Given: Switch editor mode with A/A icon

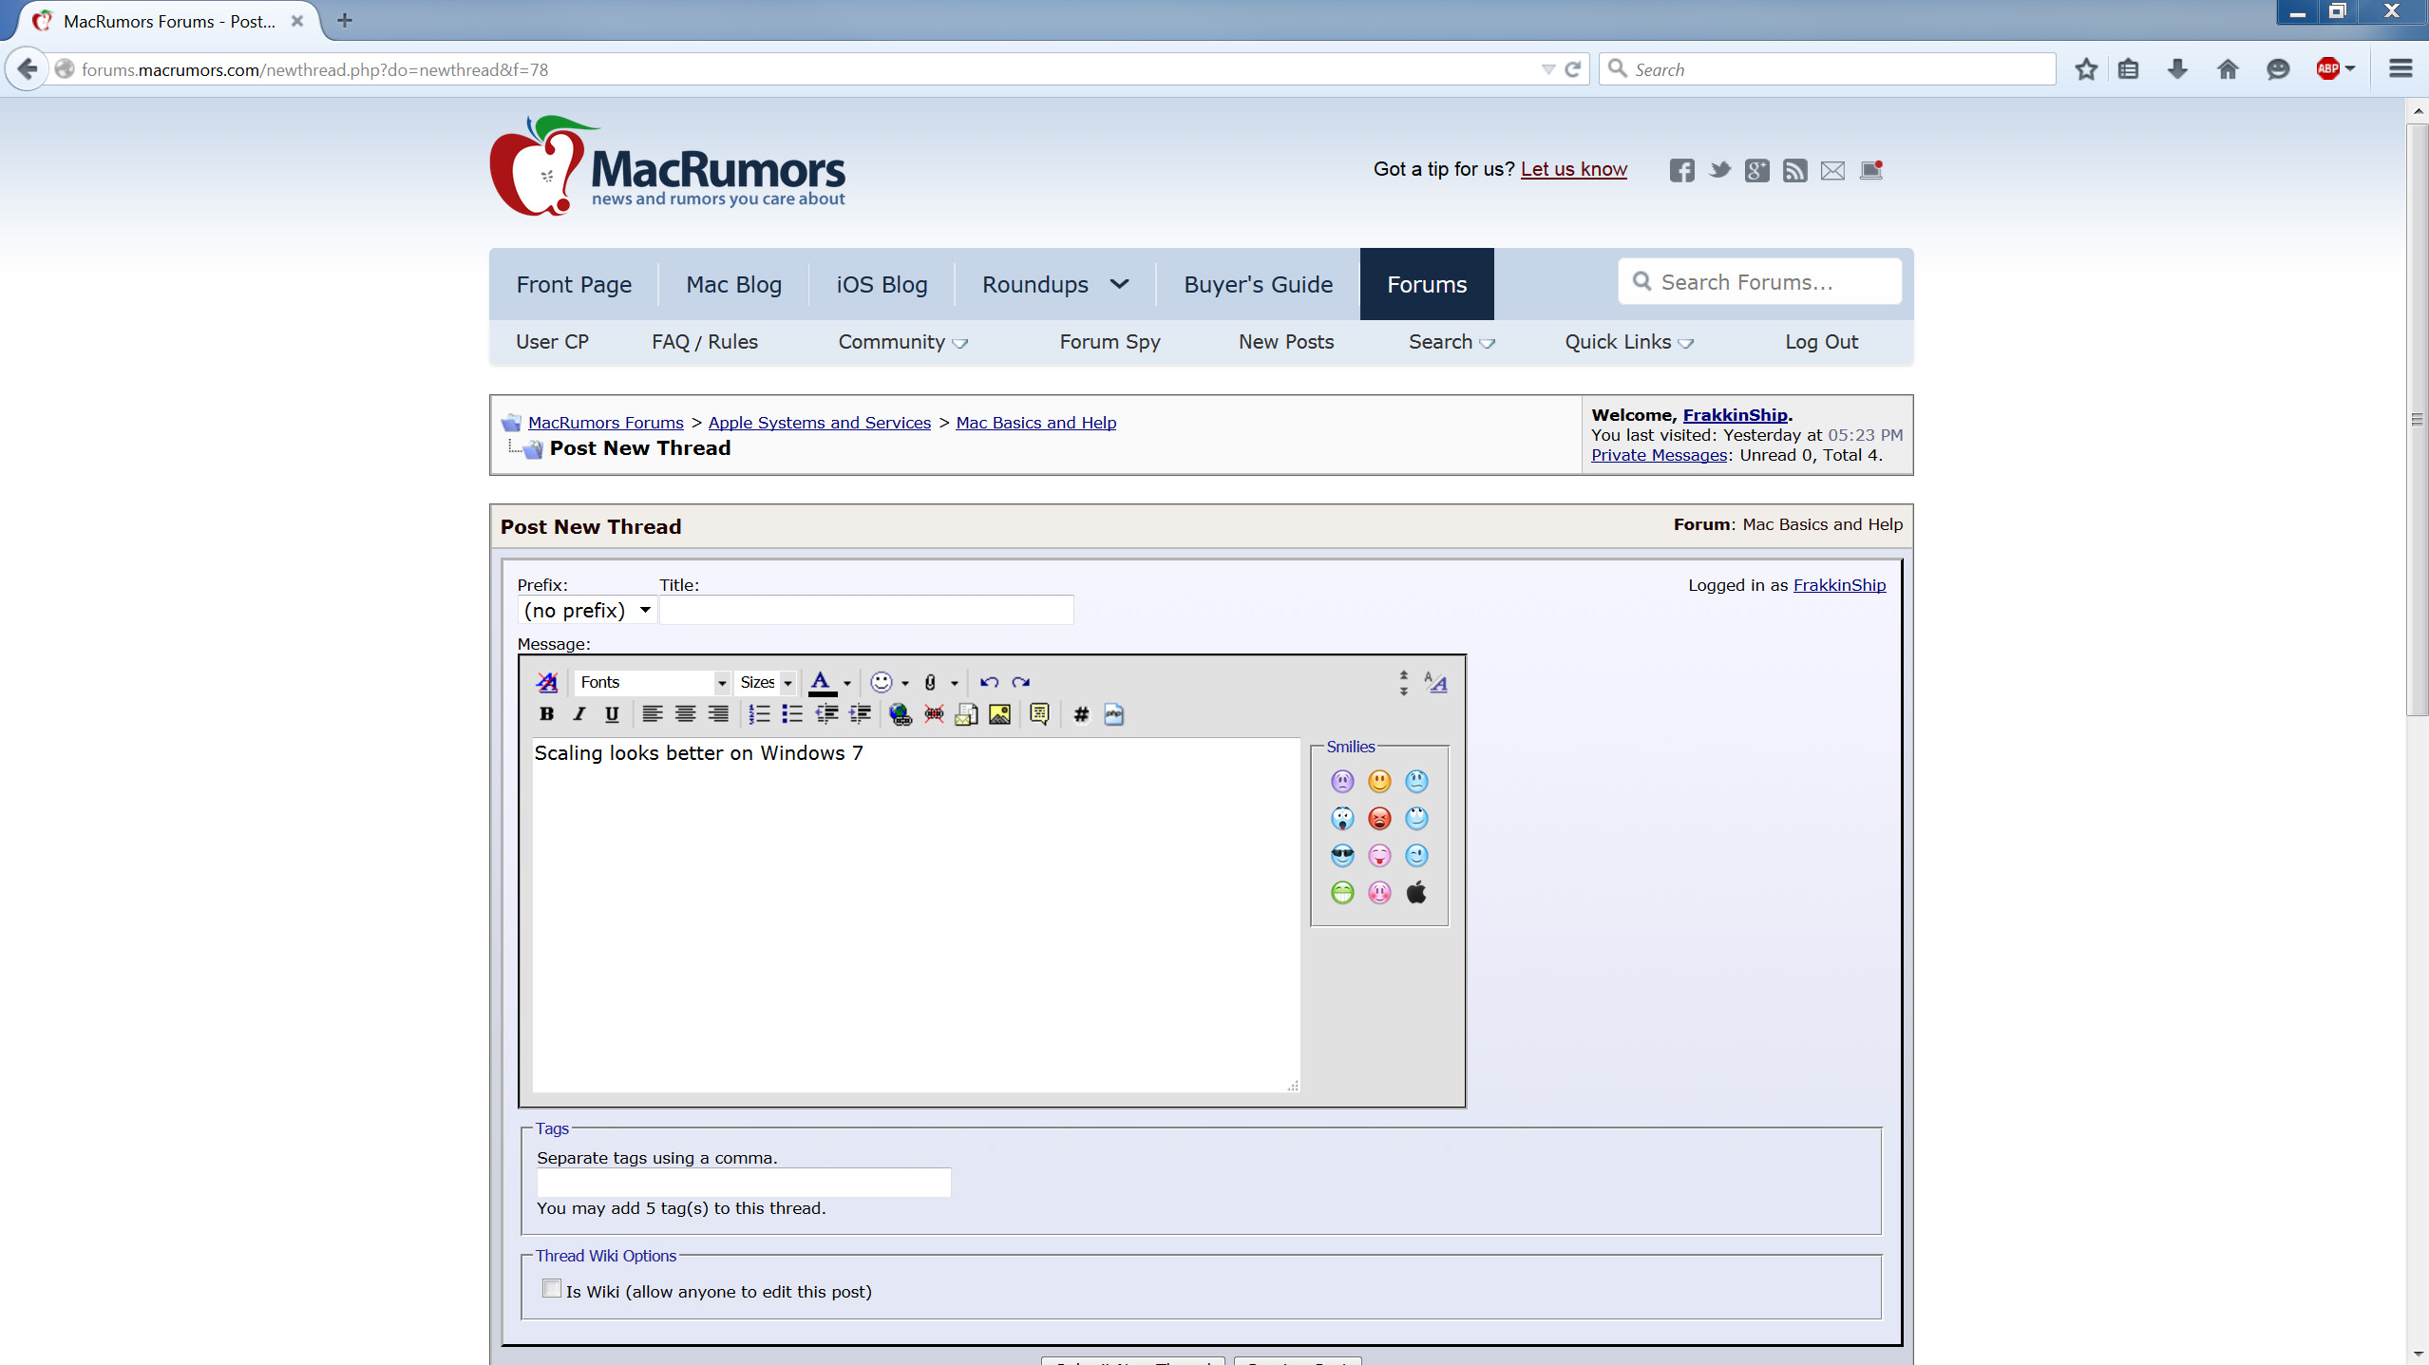Looking at the screenshot, I should pos(1435,682).
